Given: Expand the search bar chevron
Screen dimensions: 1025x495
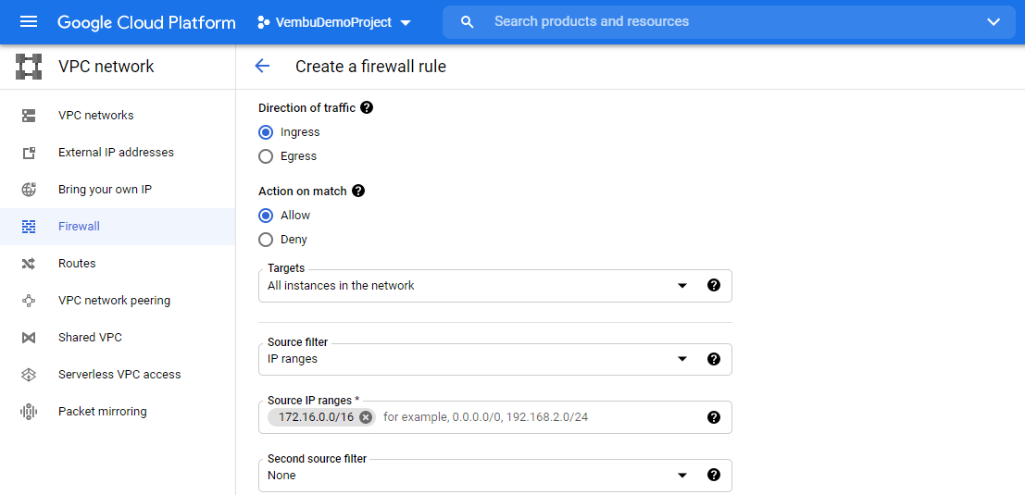Looking at the screenshot, I should 994,22.
